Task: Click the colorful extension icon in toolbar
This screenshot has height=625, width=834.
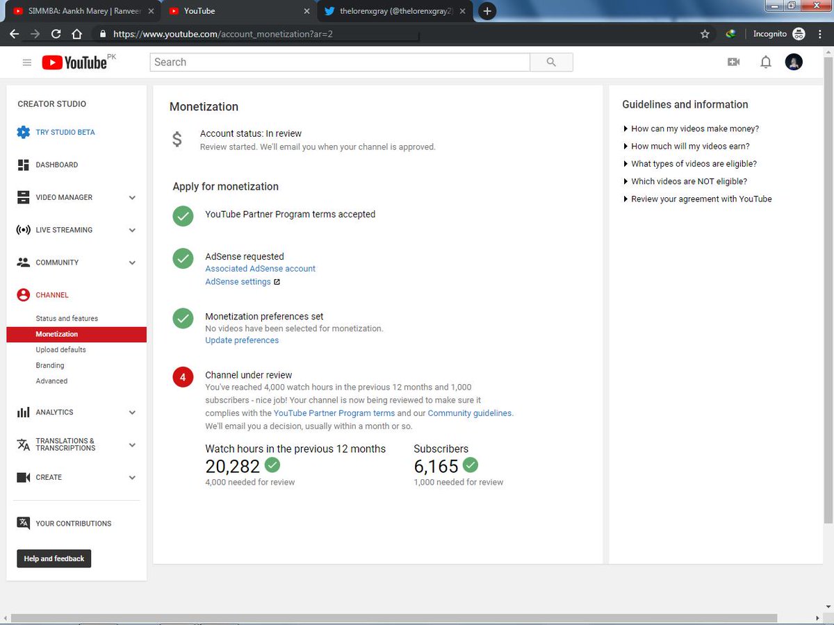Action: pos(730,33)
